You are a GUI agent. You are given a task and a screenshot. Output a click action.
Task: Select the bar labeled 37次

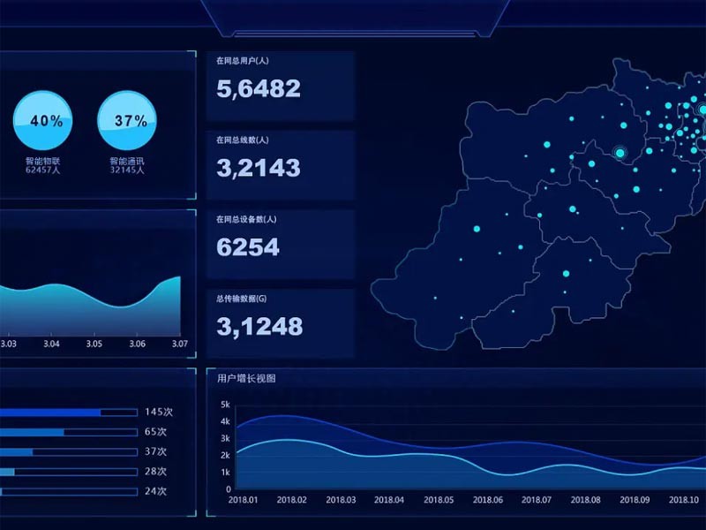69,451
